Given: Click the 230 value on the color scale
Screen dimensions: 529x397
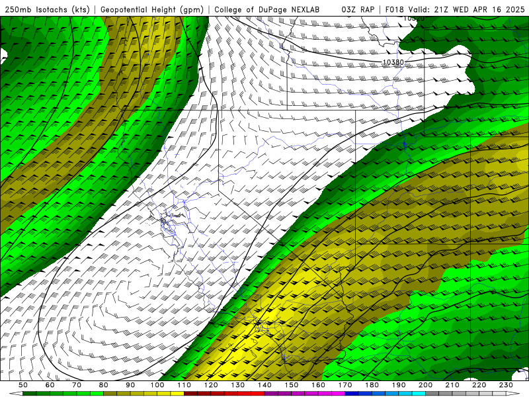Looking at the screenshot, I should tap(506, 385).
